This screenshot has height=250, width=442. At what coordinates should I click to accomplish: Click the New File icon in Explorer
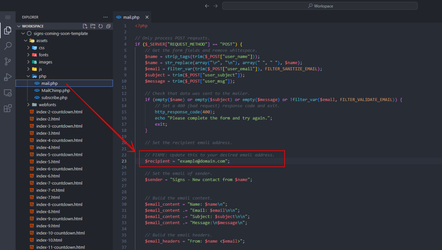click(x=85, y=26)
